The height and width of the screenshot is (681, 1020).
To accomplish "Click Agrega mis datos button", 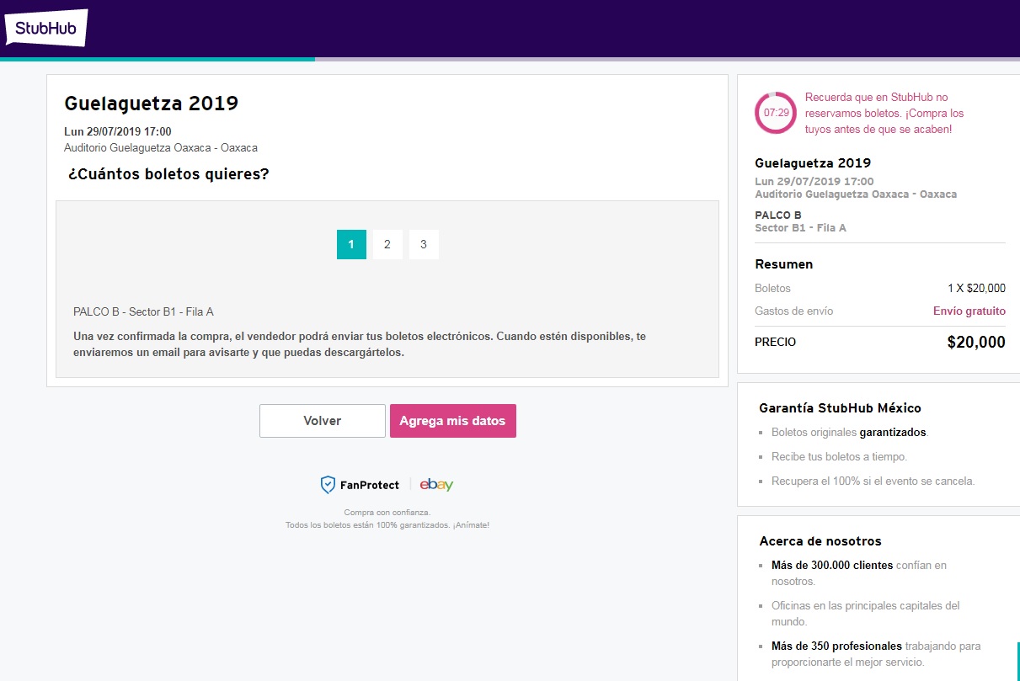I will pyautogui.click(x=453, y=421).
